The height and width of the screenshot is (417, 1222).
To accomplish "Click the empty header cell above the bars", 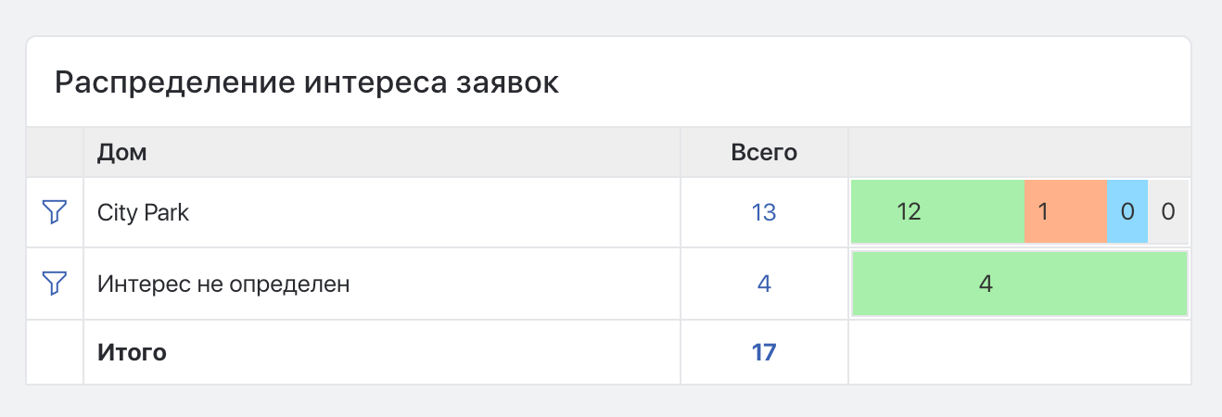I will click(1019, 153).
